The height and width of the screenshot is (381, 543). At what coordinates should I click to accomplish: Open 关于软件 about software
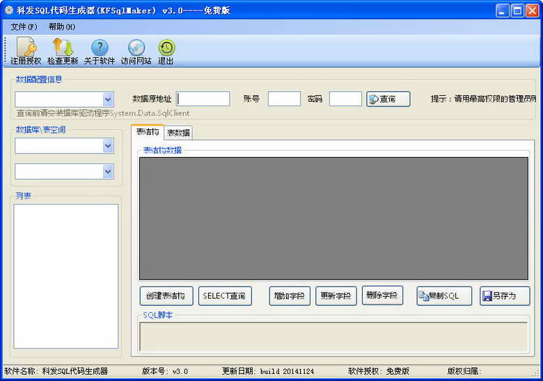pyautogui.click(x=100, y=51)
